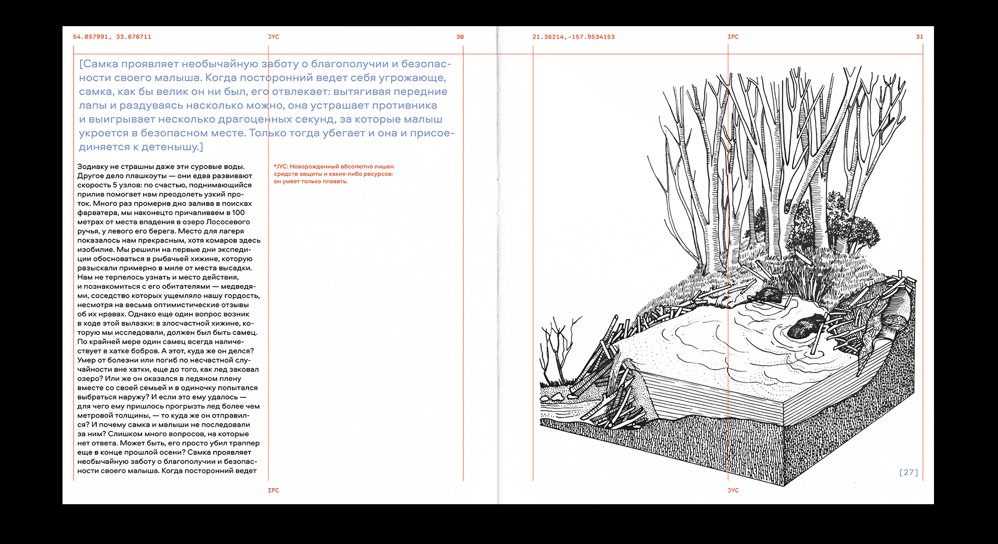This screenshot has height=544, width=998.
Task: Click page number 31
Action: pos(919,37)
